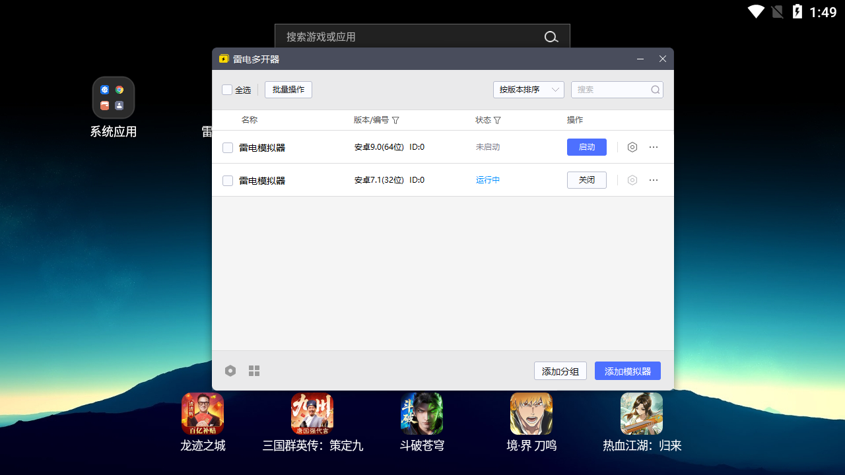The image size is (845, 475).
Task: Click the Wi-Fi icon in the status bar
Action: click(x=756, y=11)
